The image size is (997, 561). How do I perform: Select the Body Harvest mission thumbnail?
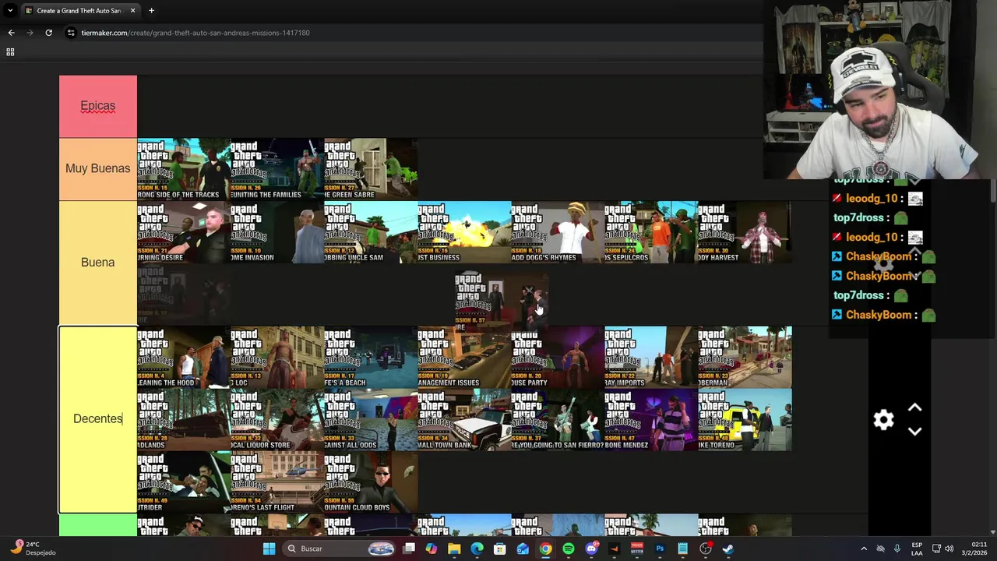pyautogui.click(x=745, y=232)
